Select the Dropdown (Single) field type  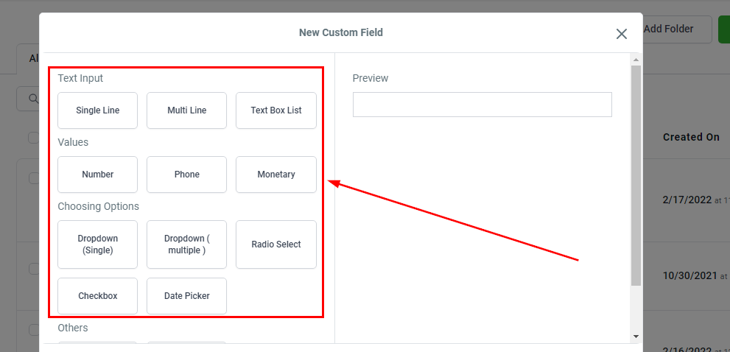[x=98, y=244]
